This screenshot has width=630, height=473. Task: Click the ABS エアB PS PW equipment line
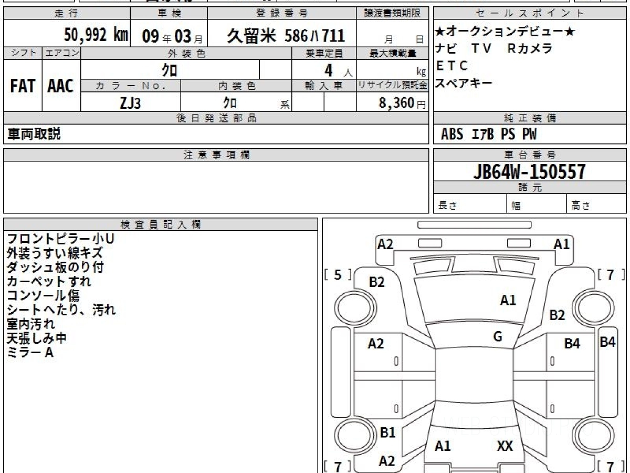point(489,135)
